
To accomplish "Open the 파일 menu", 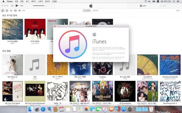I will click(16, 1).
